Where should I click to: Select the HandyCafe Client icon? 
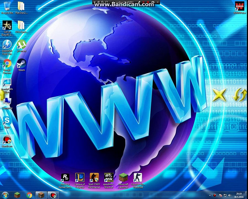click(7, 86)
